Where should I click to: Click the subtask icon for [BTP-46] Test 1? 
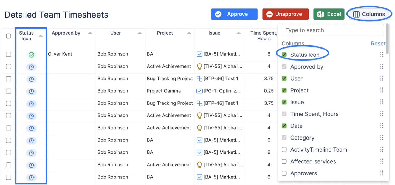199,79
